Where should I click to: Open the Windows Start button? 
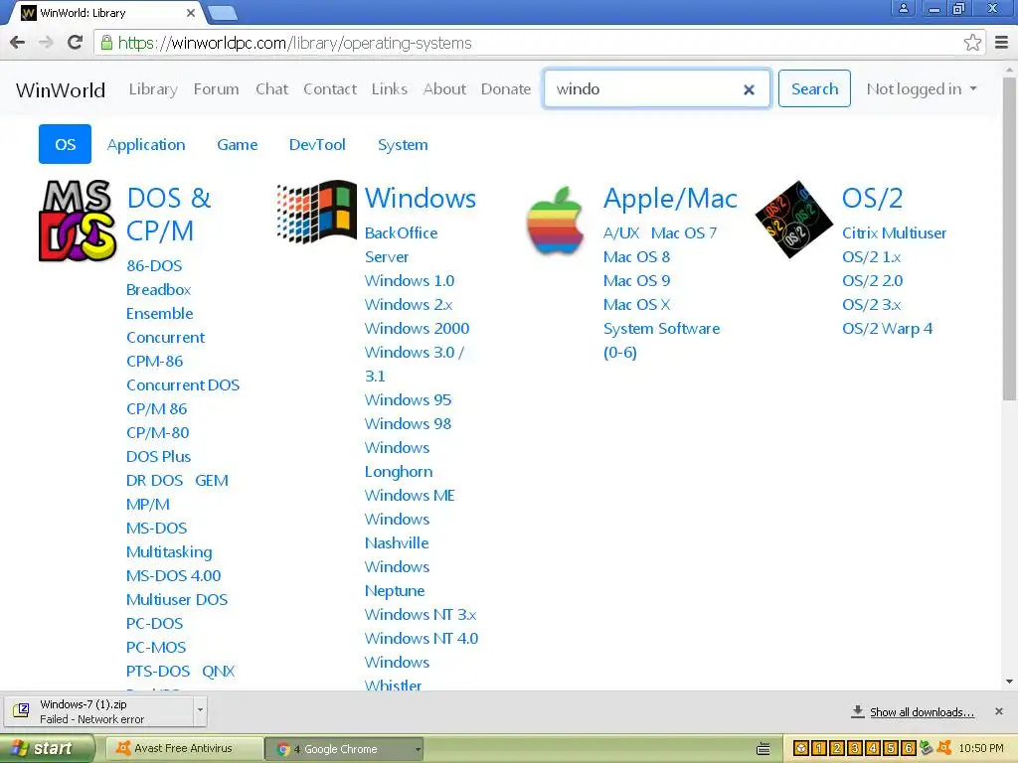point(47,749)
